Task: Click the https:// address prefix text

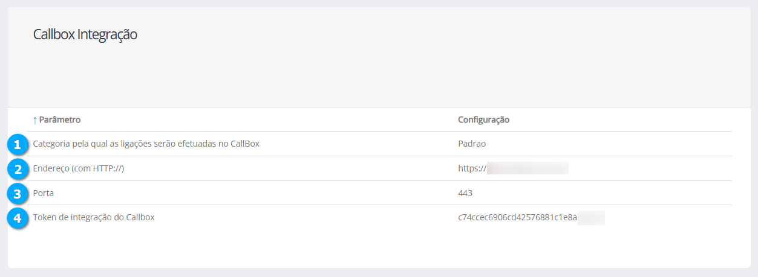Action: tap(472, 169)
